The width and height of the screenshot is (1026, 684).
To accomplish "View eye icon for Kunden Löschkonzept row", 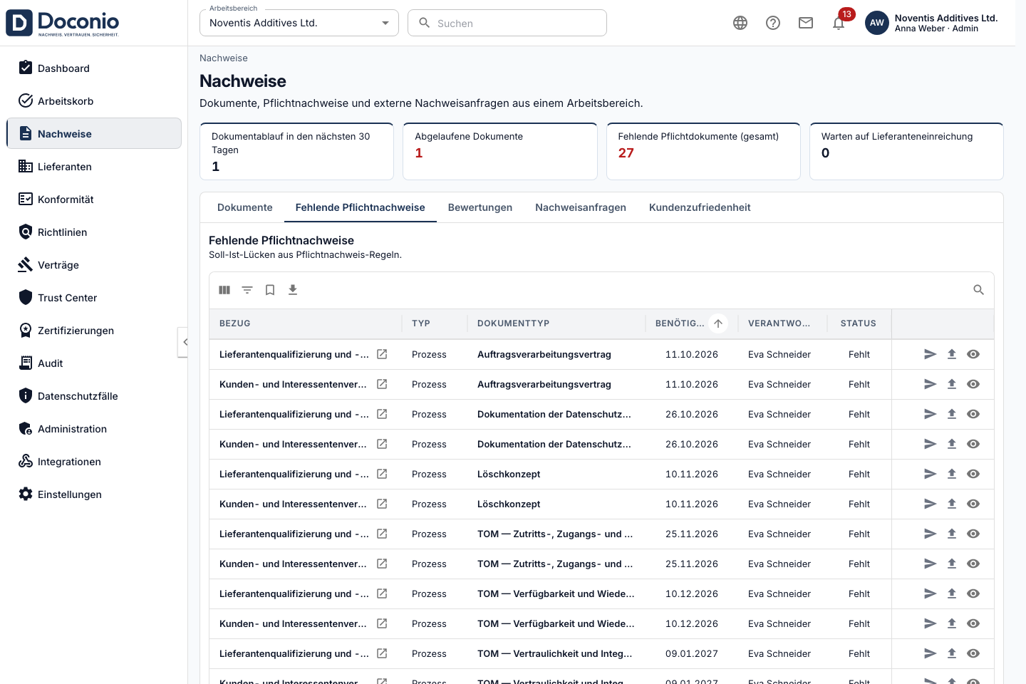I will [973, 504].
